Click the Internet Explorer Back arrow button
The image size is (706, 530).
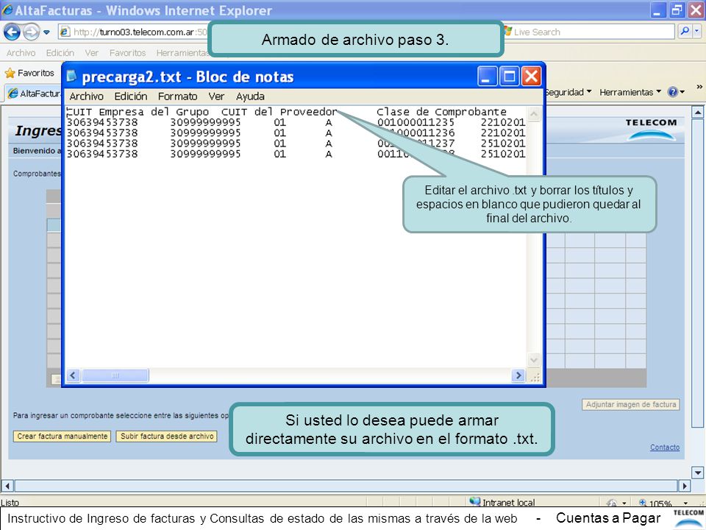pyautogui.click(x=13, y=32)
